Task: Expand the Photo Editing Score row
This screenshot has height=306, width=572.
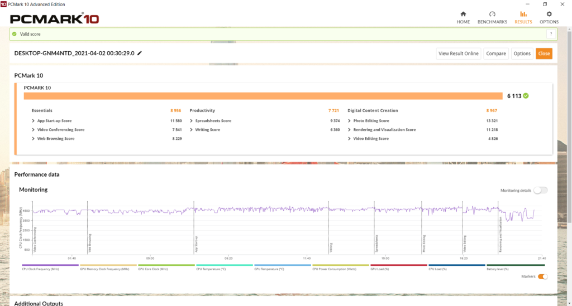Action: click(x=350, y=121)
